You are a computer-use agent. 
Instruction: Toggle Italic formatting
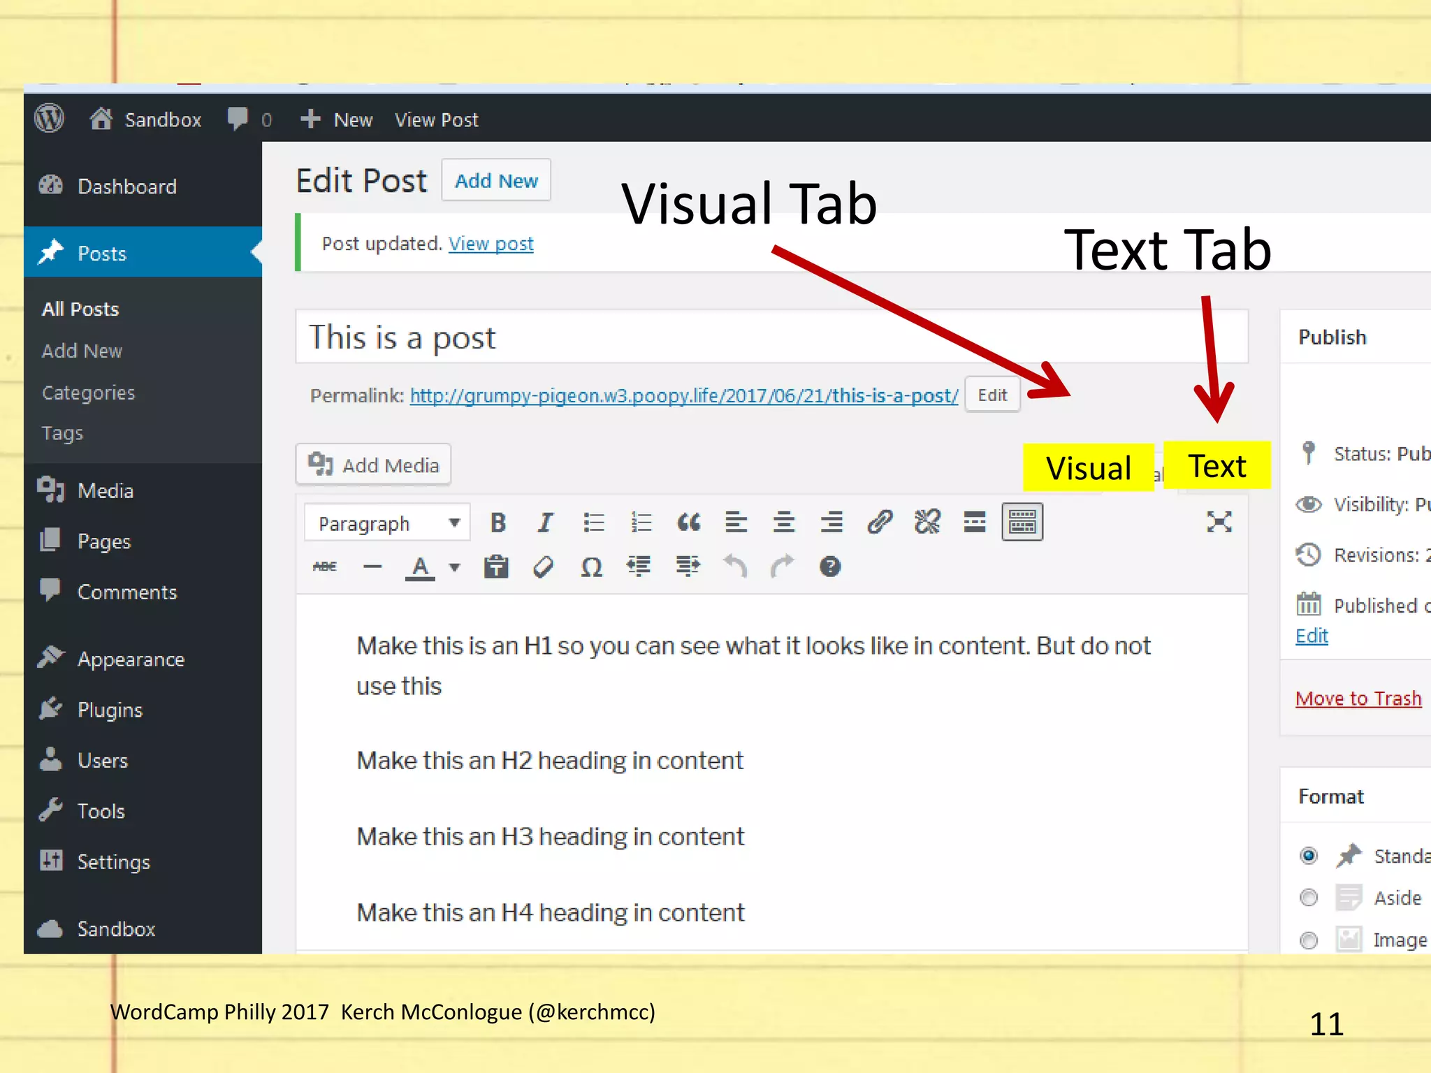click(x=545, y=522)
